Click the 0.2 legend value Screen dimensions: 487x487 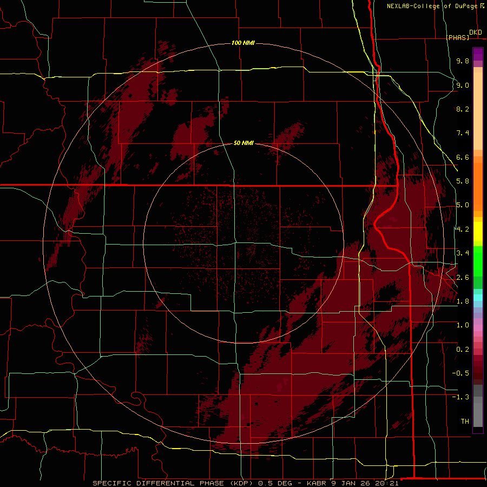point(463,350)
